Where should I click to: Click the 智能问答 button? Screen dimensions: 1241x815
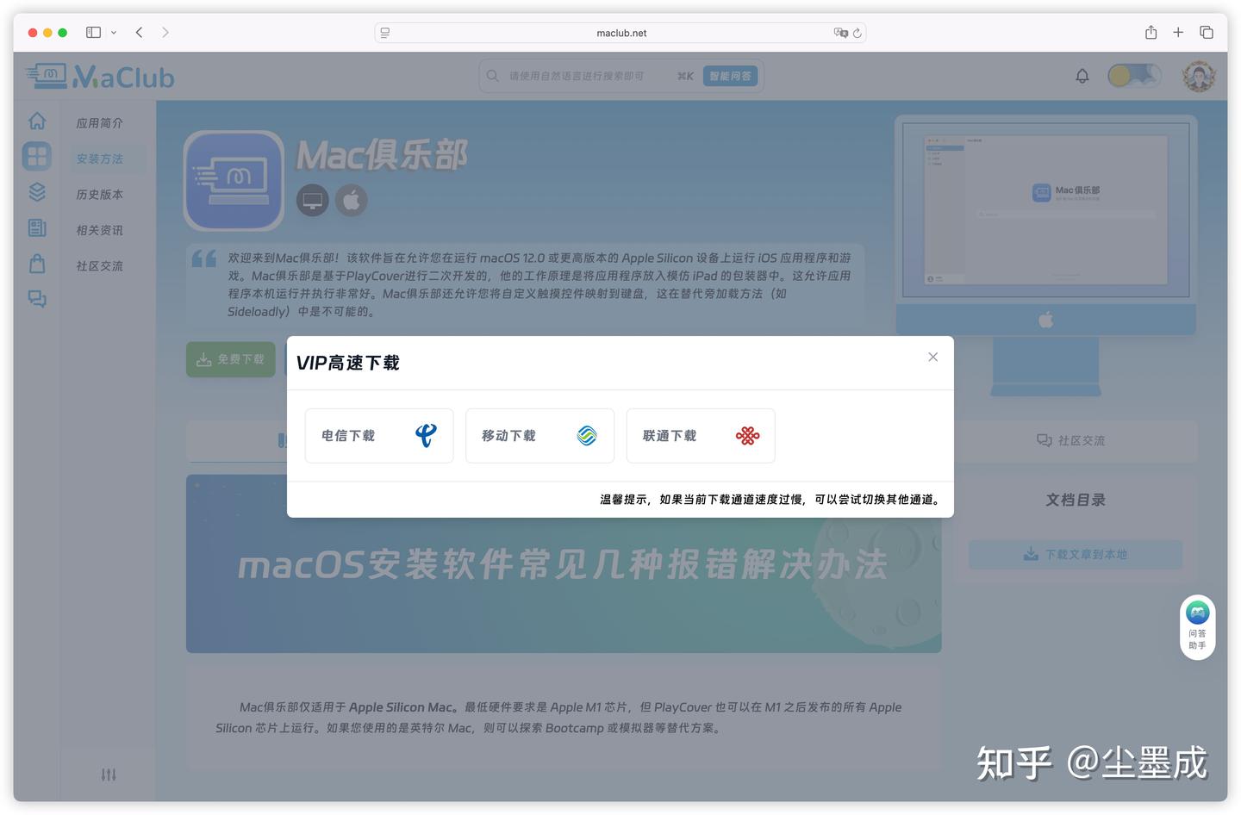coord(731,76)
